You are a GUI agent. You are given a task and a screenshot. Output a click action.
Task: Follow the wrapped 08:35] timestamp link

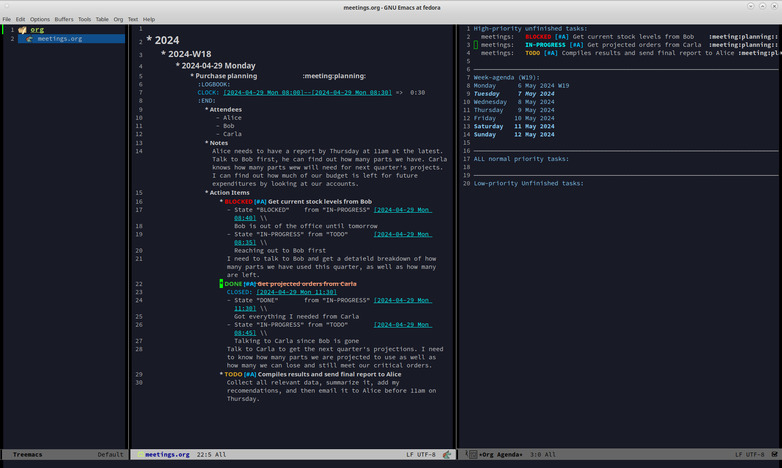click(x=245, y=242)
